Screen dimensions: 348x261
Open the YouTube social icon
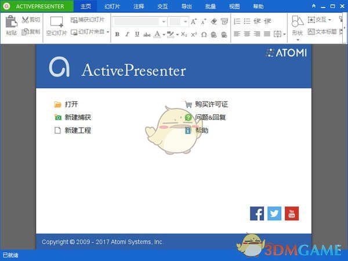292,213
